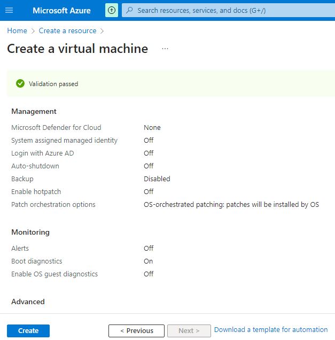Click the search magnifier icon
Image resolution: width=335 pixels, height=340 pixels.
tap(129, 10)
